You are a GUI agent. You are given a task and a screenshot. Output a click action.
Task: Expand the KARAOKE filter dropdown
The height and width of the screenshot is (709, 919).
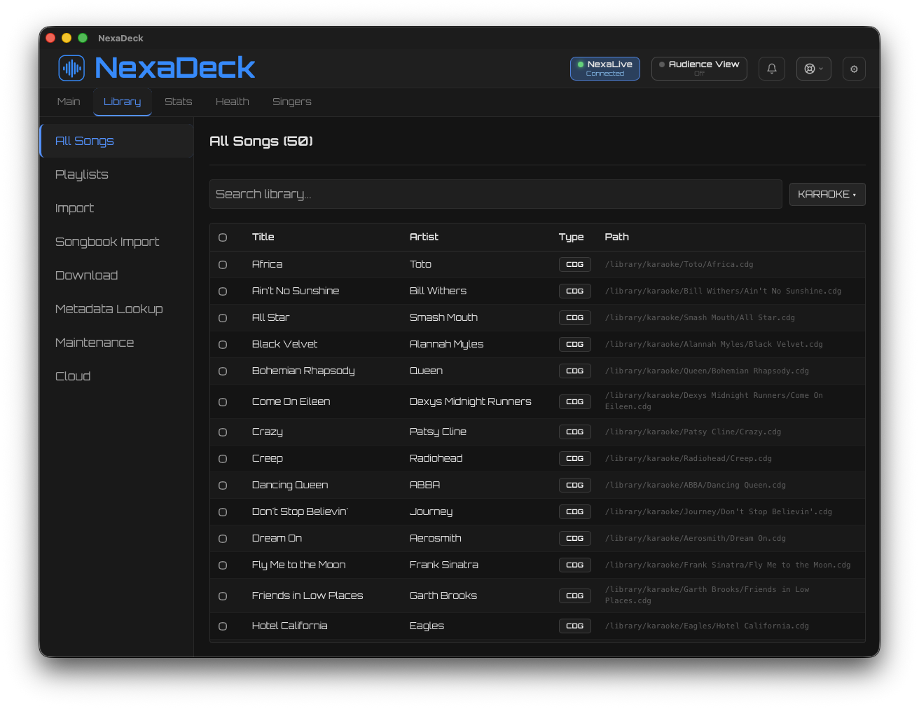tap(827, 194)
